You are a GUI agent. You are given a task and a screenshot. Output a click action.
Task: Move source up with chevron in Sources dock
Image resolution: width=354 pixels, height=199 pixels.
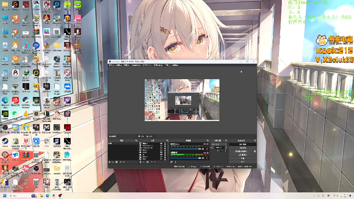151,162
